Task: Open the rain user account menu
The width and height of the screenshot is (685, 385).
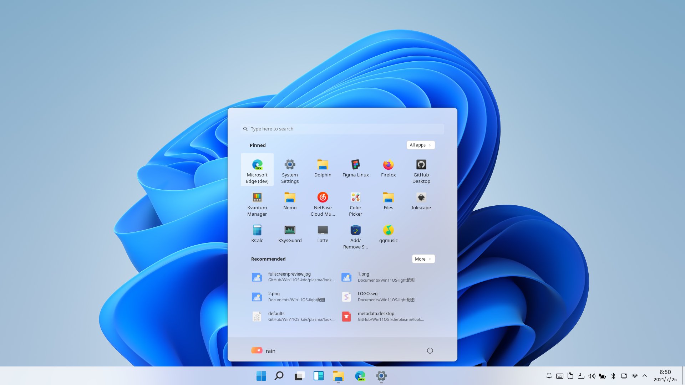Action: pos(263,351)
